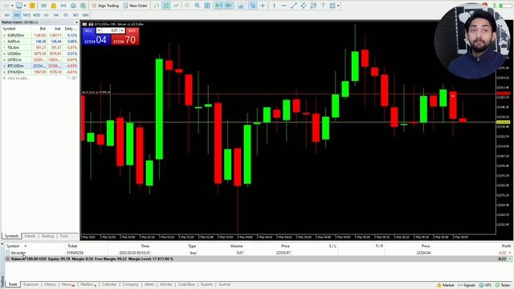
Task: Click 'click to add' symbol field
Action: (x=18, y=78)
